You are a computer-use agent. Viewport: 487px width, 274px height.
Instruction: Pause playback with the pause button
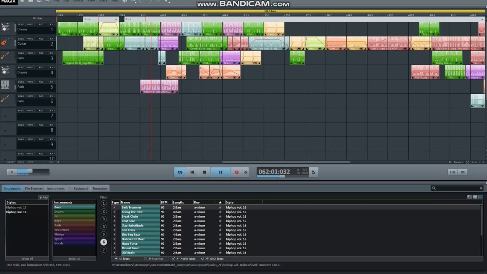(x=220, y=172)
